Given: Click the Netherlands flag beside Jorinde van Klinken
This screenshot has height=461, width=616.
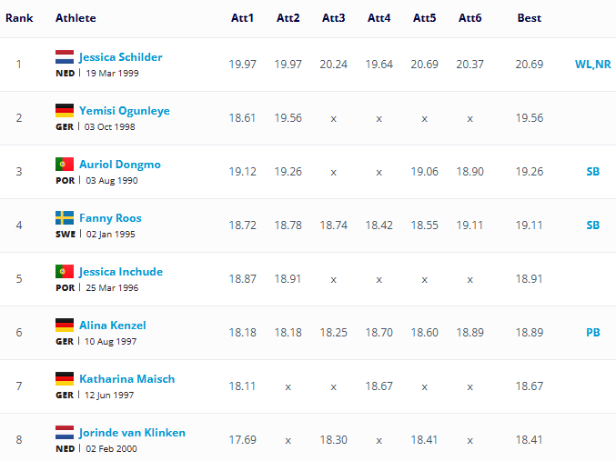Looking at the screenshot, I should [x=65, y=433].
